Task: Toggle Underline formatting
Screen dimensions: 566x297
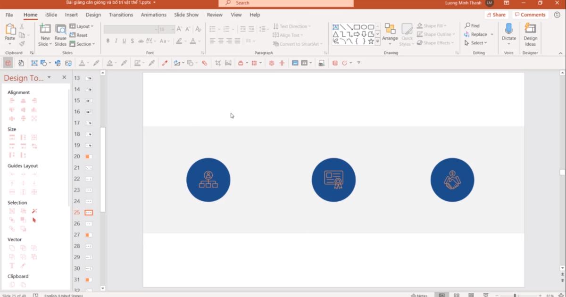Action: pyautogui.click(x=124, y=41)
